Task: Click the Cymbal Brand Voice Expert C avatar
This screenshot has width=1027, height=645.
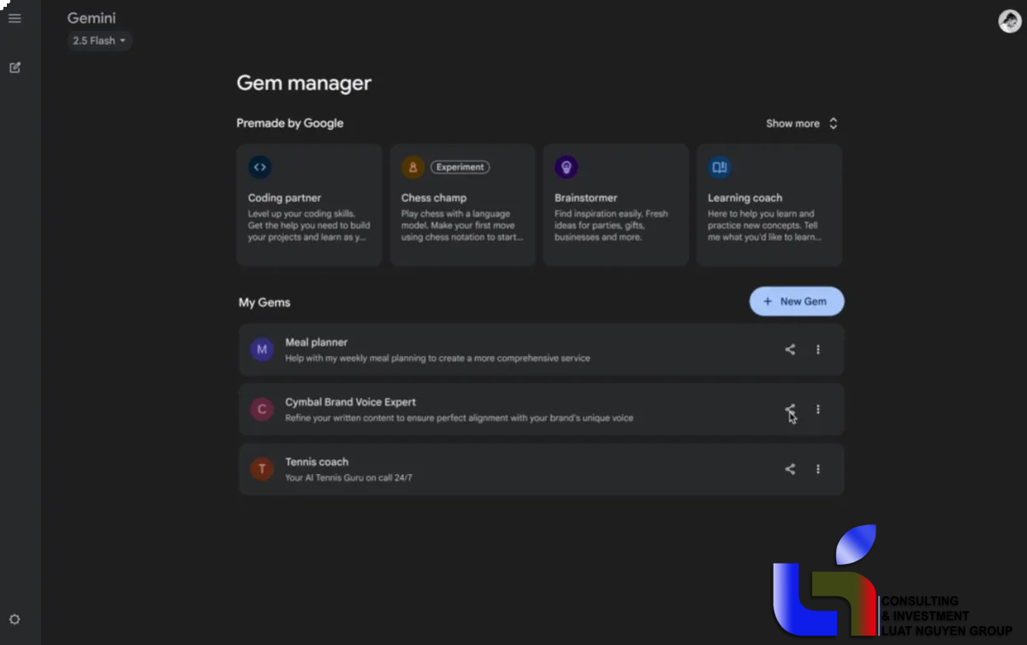Action: pos(262,410)
